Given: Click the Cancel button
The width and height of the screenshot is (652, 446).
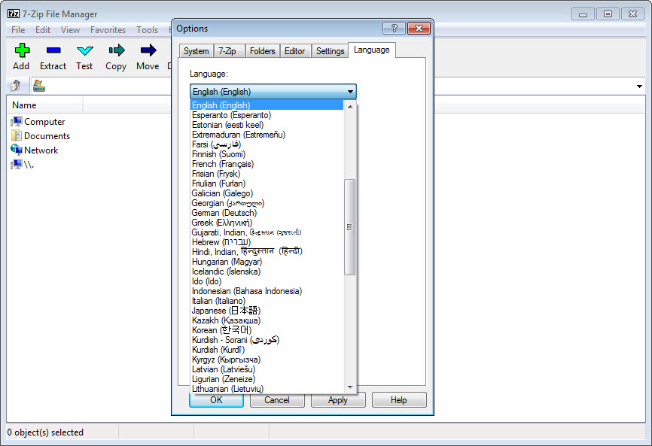Looking at the screenshot, I should [277, 400].
